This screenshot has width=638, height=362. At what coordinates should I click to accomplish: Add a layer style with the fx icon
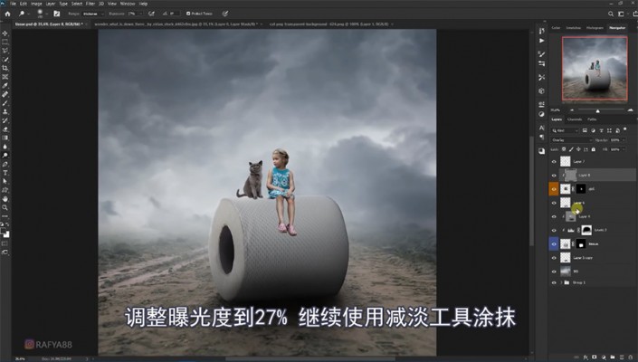coord(586,357)
